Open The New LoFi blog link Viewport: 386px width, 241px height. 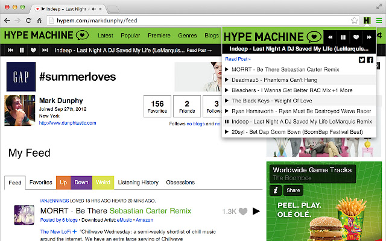(55, 231)
